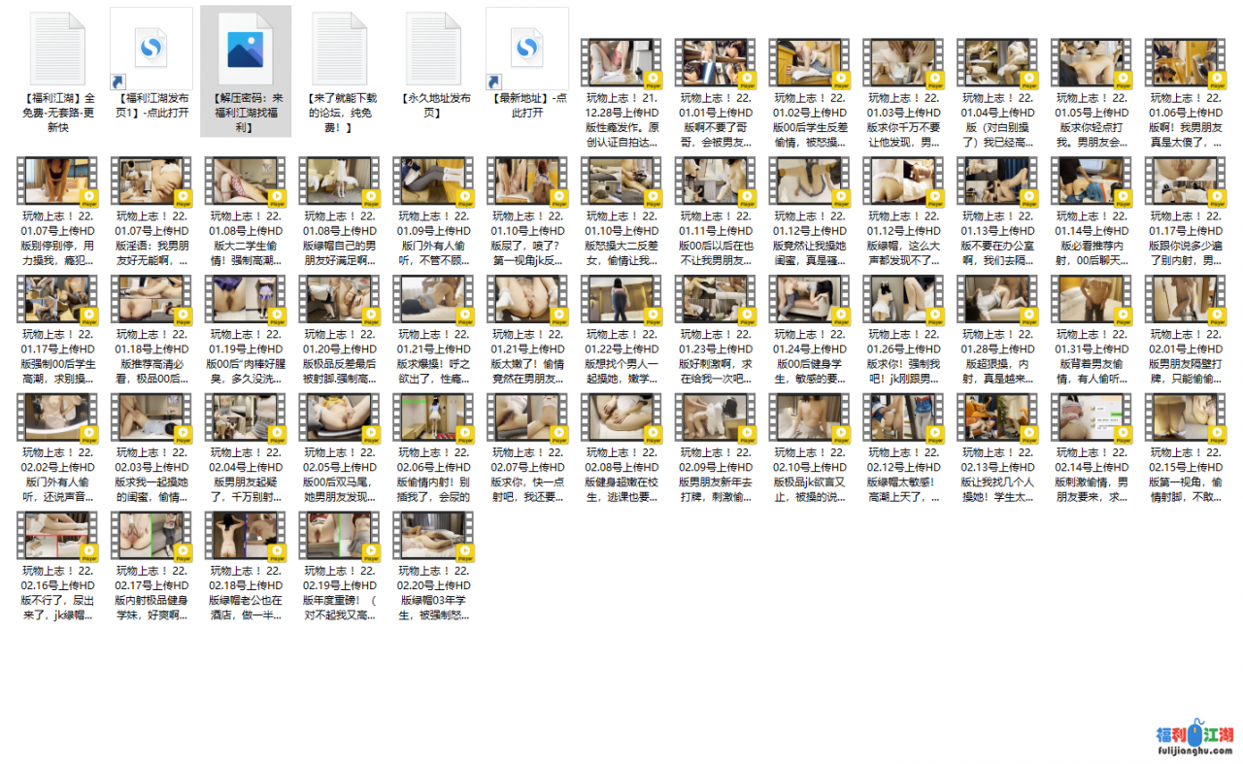Viewport: 1243px width, 764px height.
Task: Select the video file dated 22.01.20
Action: coord(339,300)
